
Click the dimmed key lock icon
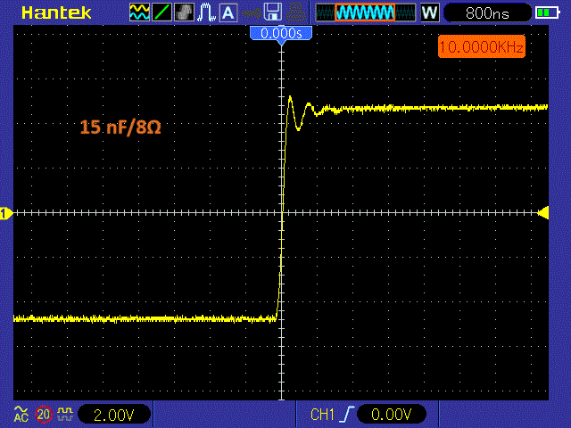[251, 13]
